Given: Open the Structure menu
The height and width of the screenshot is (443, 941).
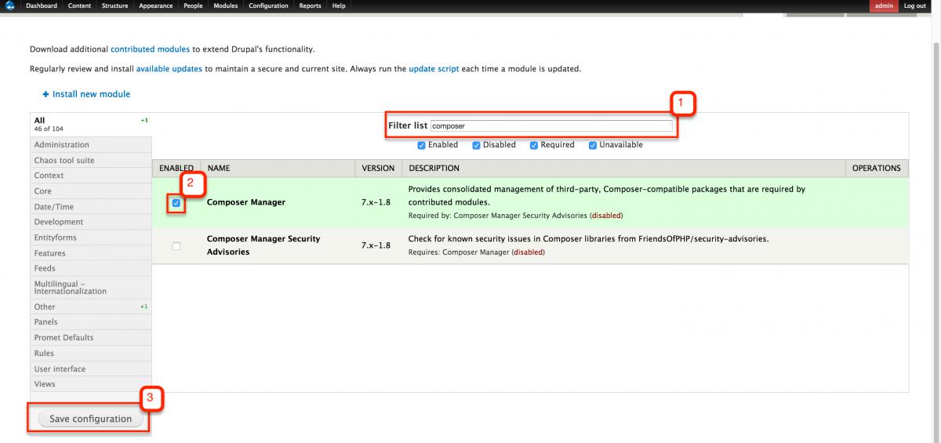Looking at the screenshot, I should click(114, 5).
